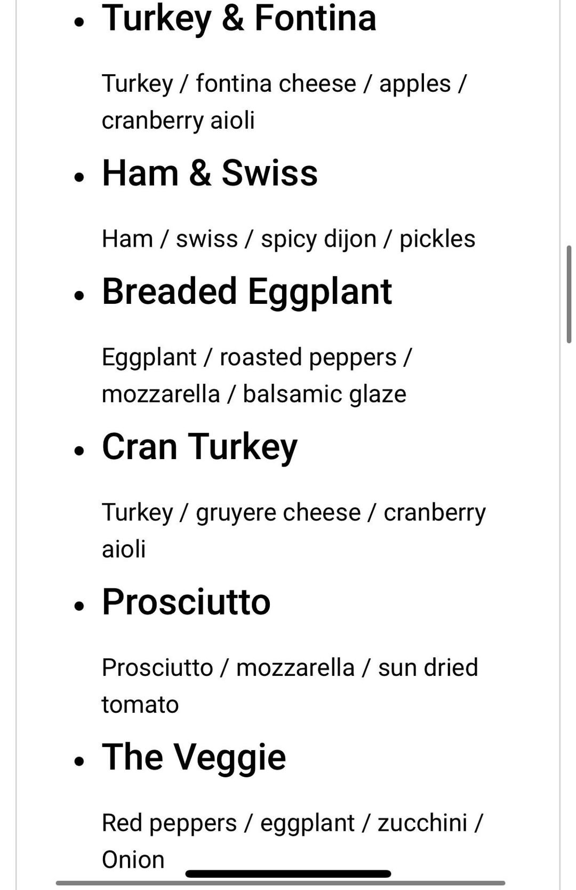Tap the roasted peppers ingredients text
The height and width of the screenshot is (890, 576).
coord(257,375)
